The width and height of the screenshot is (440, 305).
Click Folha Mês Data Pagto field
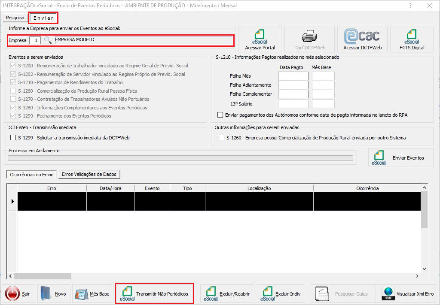click(x=293, y=76)
